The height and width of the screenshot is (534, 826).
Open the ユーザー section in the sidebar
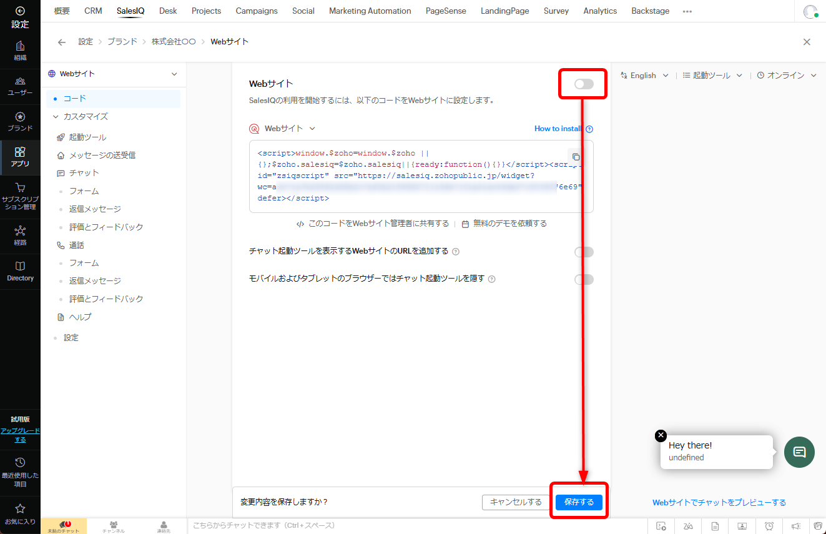point(20,86)
